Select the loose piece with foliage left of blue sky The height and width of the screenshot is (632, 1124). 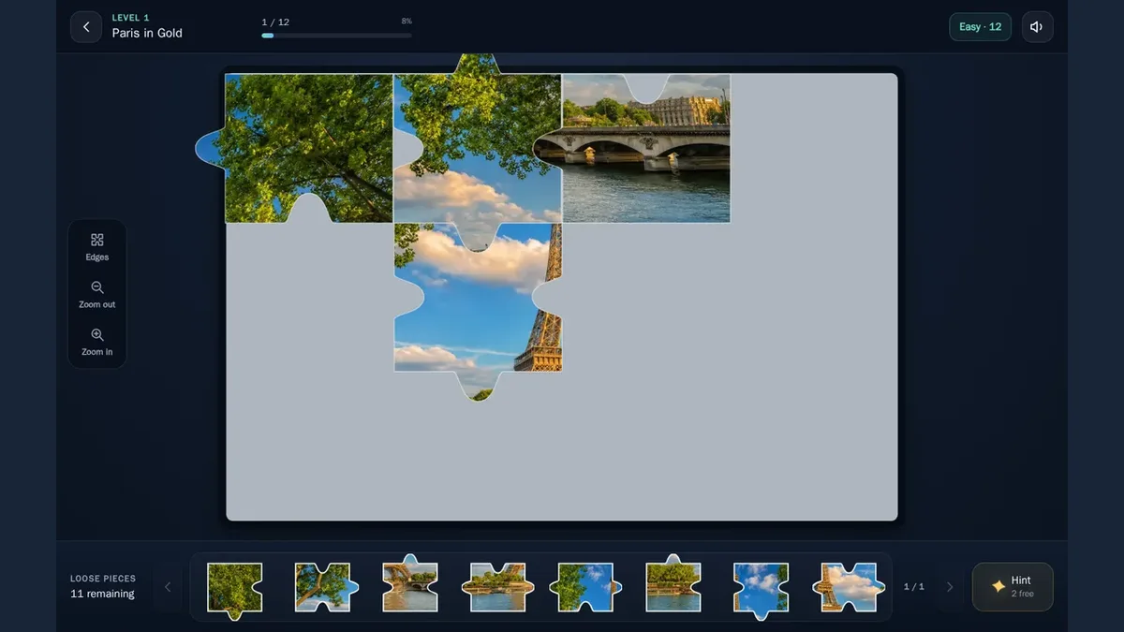pos(585,587)
